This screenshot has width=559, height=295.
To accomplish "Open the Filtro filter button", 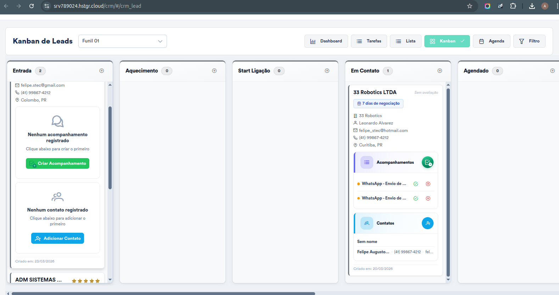I will tap(529, 41).
